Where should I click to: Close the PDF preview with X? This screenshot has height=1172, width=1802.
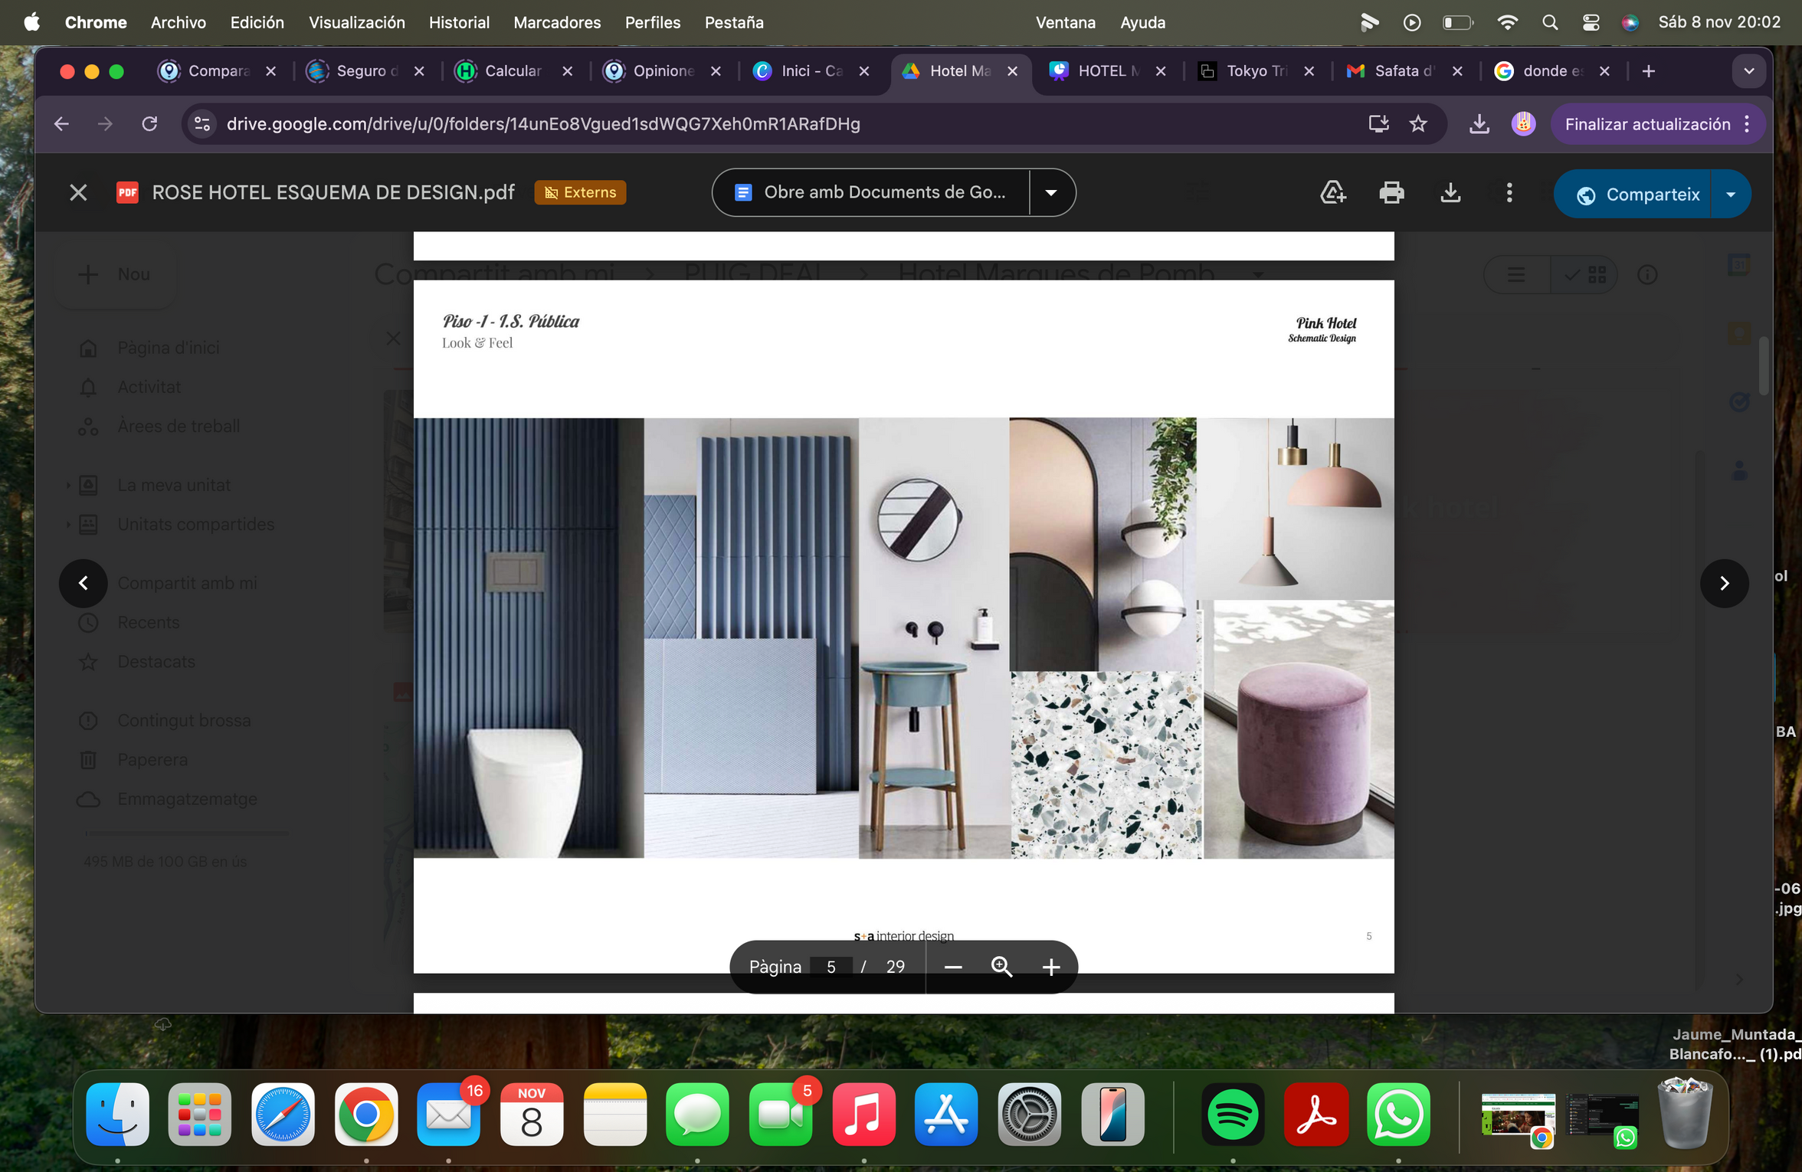78,192
